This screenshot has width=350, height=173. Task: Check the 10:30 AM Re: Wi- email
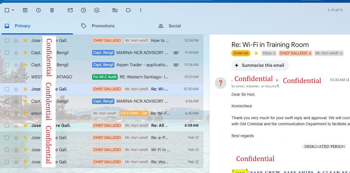(7, 89)
